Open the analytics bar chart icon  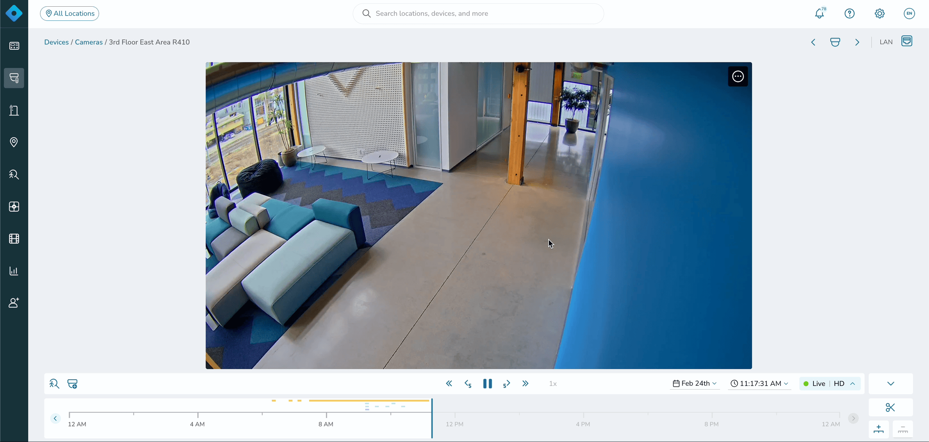click(x=14, y=271)
